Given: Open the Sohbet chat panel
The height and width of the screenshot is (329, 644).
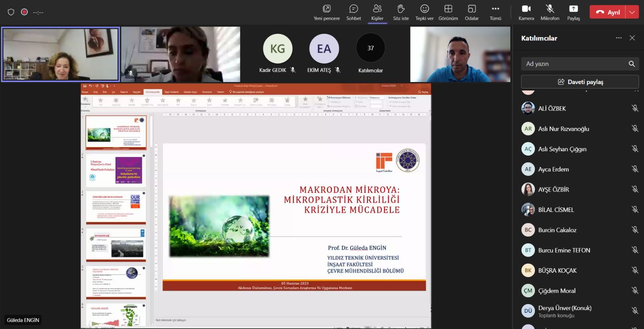Looking at the screenshot, I should click(353, 12).
